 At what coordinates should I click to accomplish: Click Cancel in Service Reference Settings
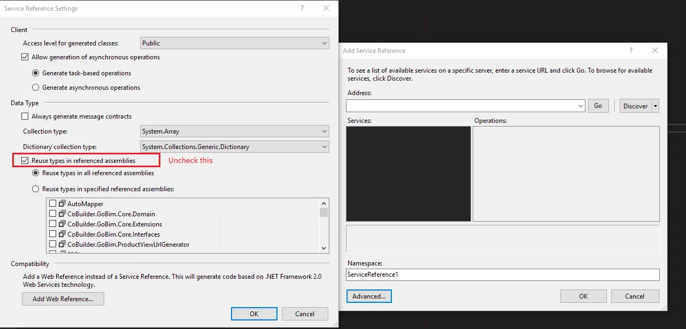pyautogui.click(x=305, y=314)
